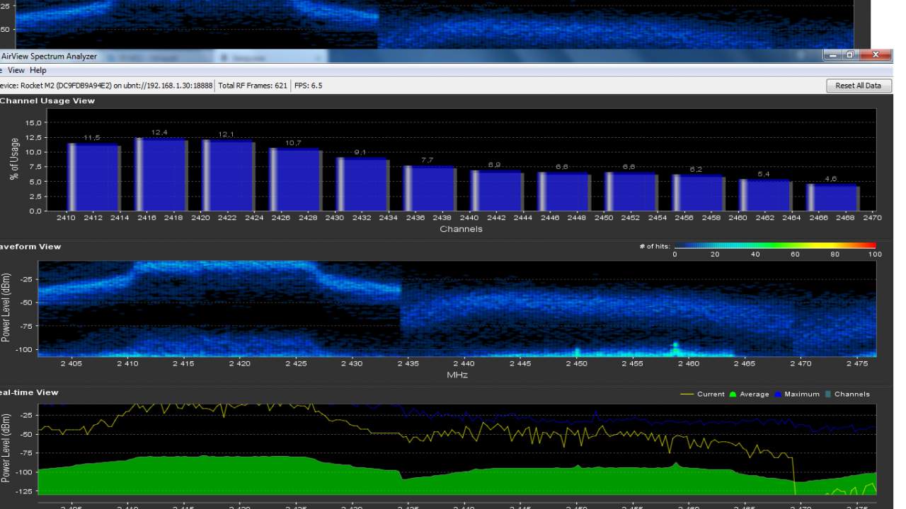Click the Reset All Data button
The height and width of the screenshot is (509, 906).
pos(858,86)
